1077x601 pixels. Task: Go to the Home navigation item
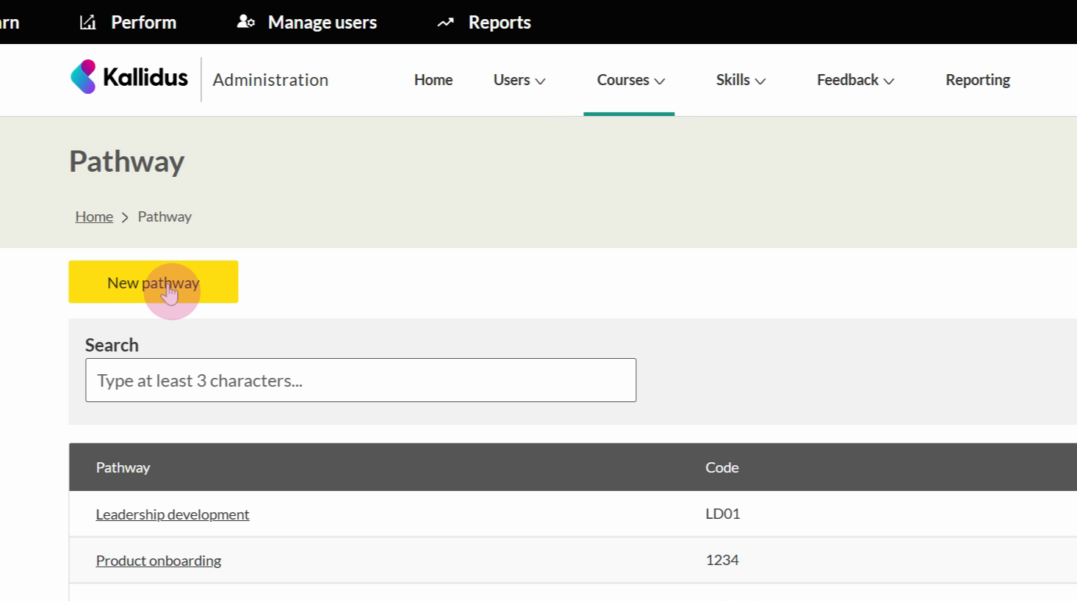pyautogui.click(x=433, y=80)
